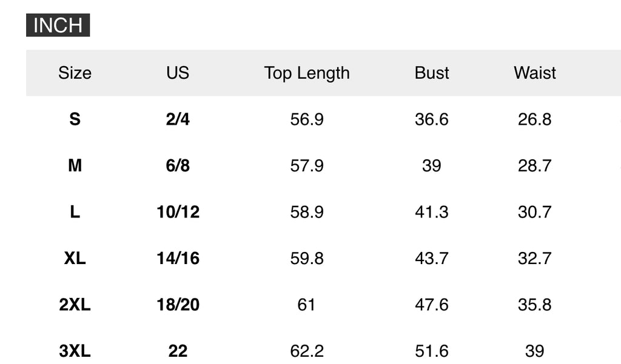
Task: Select the Waist column header
Action: click(535, 73)
